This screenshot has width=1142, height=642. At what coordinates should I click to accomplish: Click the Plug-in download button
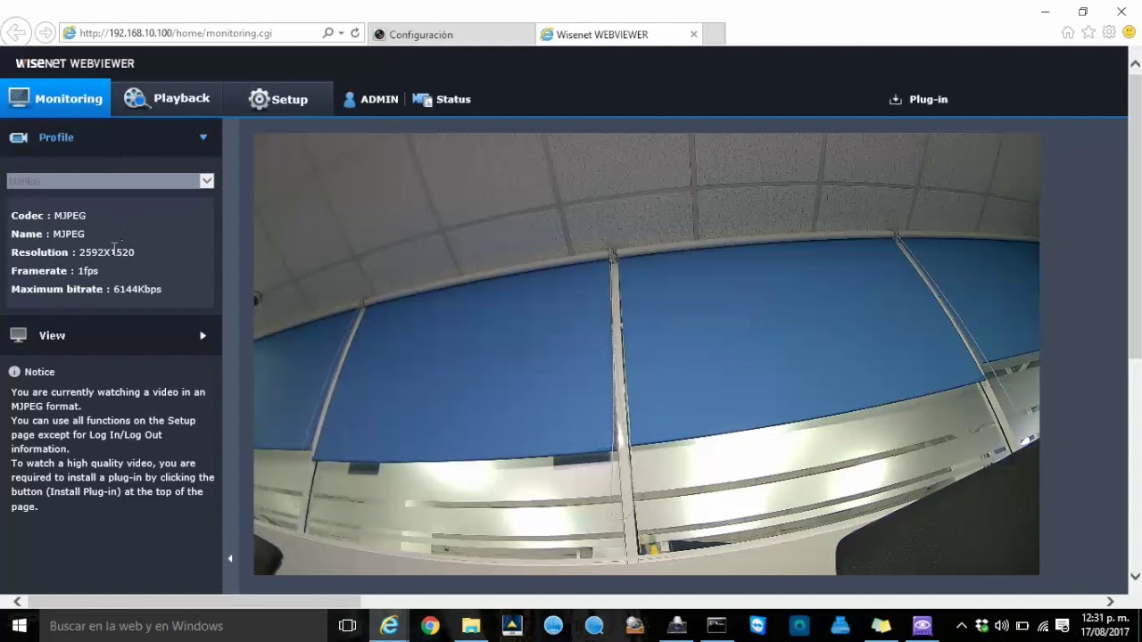coord(919,99)
